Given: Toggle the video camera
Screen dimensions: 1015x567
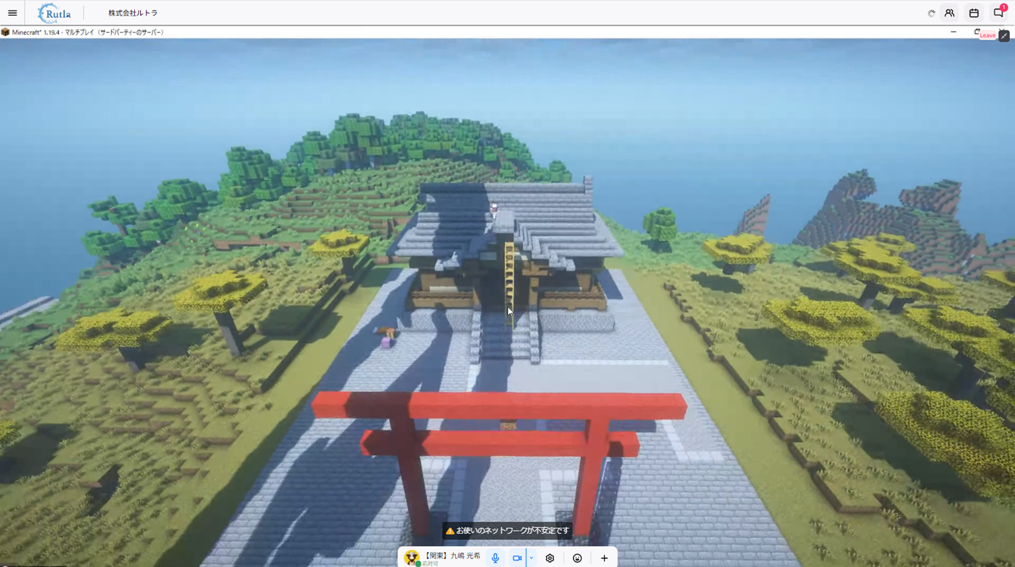Looking at the screenshot, I should pos(517,558).
